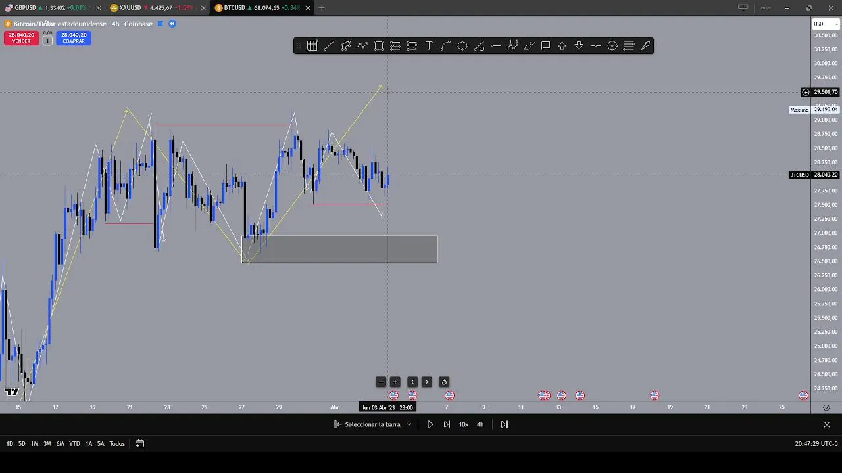Select the trend line drawing tool
842x473 pixels.
pos(329,45)
